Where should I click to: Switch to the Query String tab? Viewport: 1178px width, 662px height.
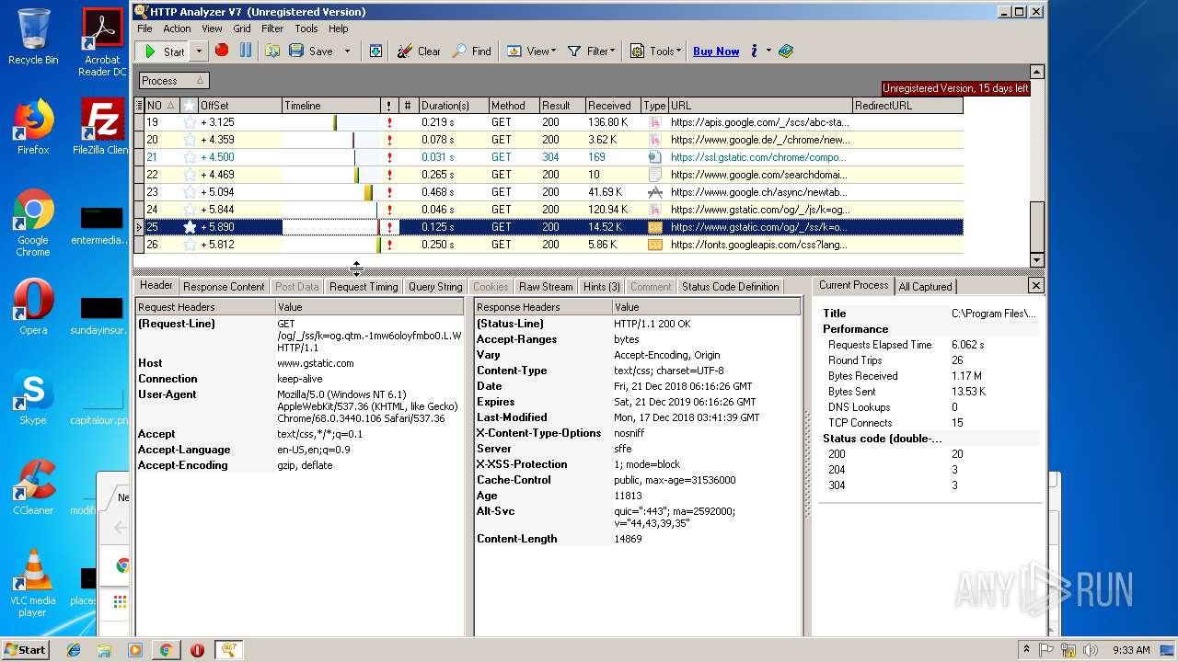[435, 287]
